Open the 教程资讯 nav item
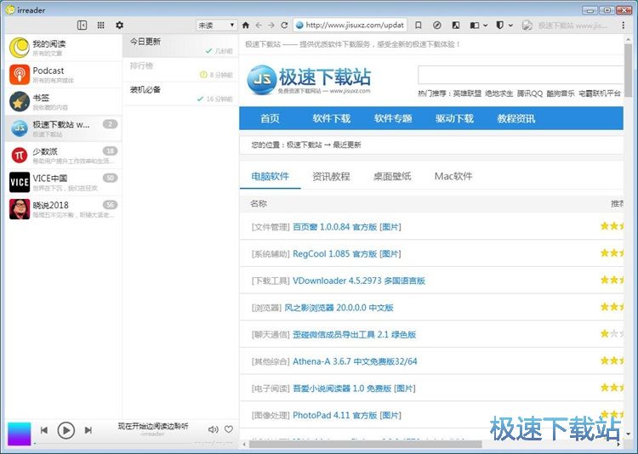The width and height of the screenshot is (638, 454). coord(516,118)
